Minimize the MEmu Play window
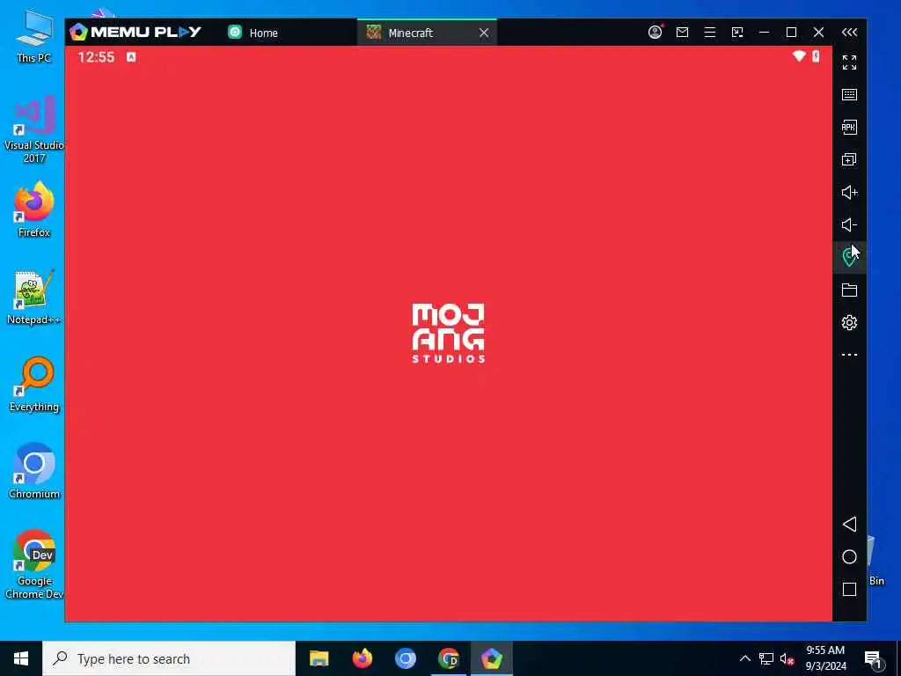Image resolution: width=901 pixels, height=676 pixels. (x=765, y=33)
